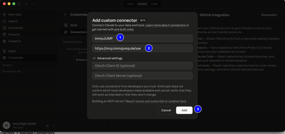Open Dispatch in the sidebar
Image resolution: width=285 pixels, height=134 pixels.
coord(4,41)
